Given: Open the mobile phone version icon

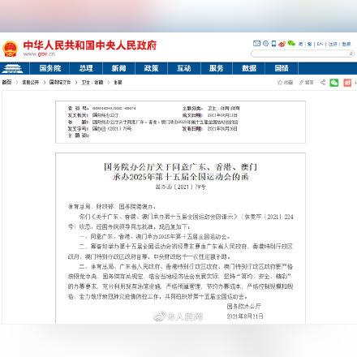Looking at the screenshot, I should (273, 44).
